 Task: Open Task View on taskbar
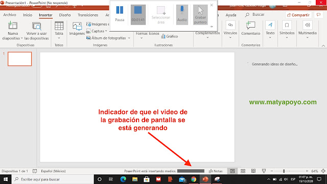pyautogui.click(x=111, y=179)
